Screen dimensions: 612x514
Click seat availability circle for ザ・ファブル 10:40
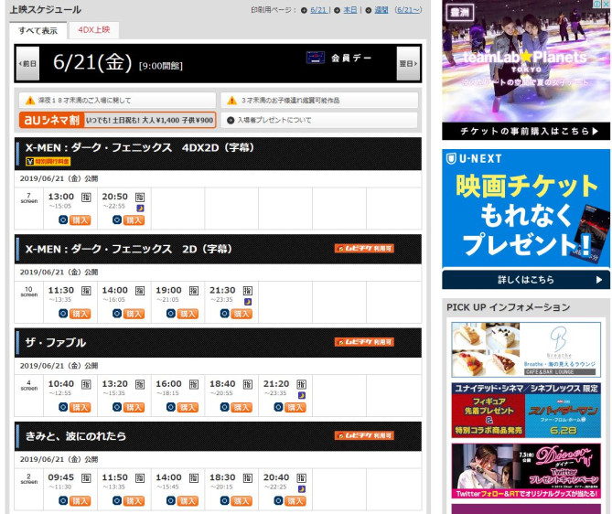coord(64,407)
